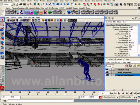This screenshot has width=140, height=105.
Task: Play the animation forwards
Action: click(x=127, y=93)
